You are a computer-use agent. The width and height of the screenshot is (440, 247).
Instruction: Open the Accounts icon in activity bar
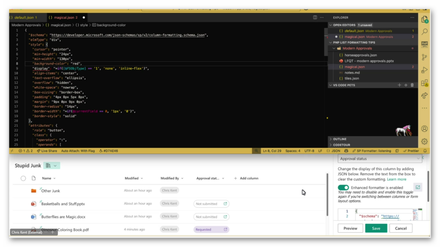click(425, 129)
